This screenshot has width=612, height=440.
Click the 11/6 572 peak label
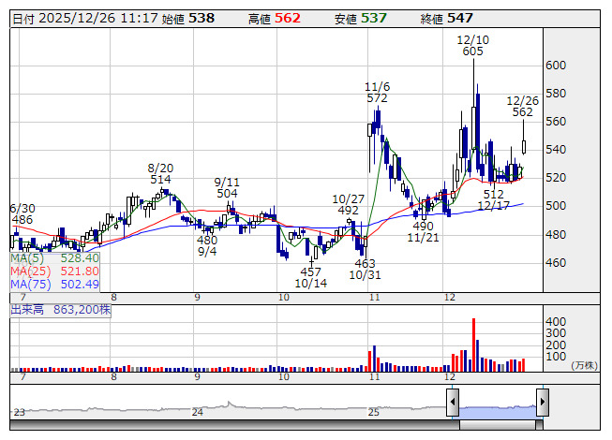[377, 93]
